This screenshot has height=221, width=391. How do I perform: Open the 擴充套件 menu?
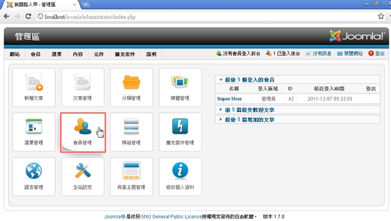click(125, 54)
